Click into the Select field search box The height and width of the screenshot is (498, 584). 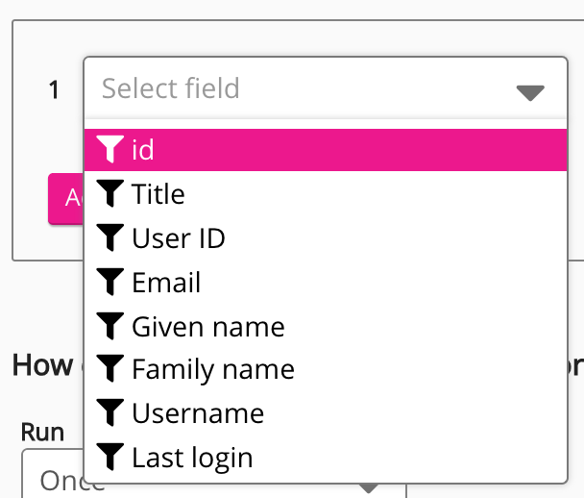click(x=288, y=89)
